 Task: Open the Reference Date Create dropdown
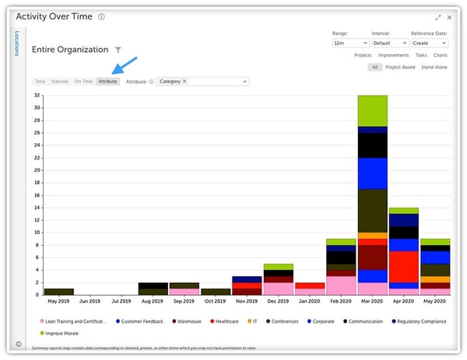point(430,43)
